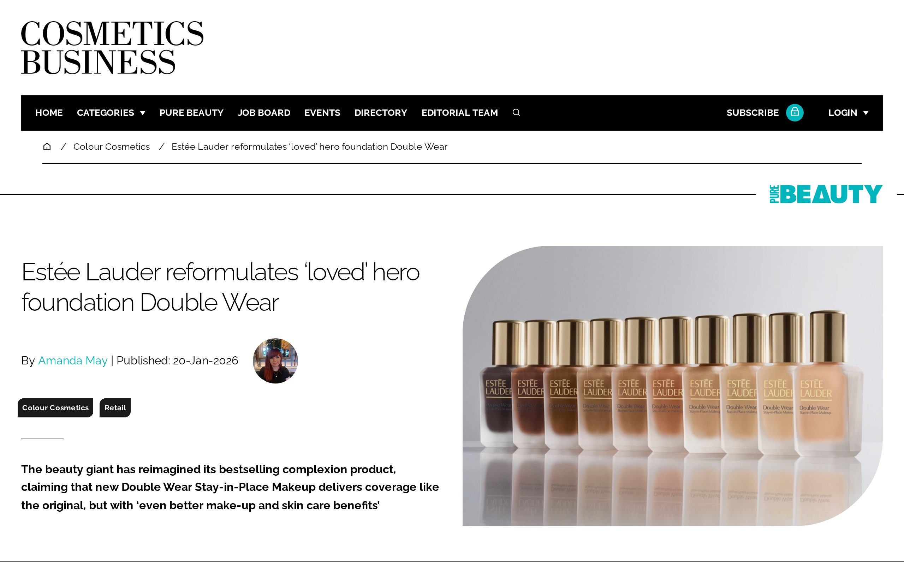Open the Estée Lauder foundation bottles image
This screenshot has width=904, height=565.
[672, 386]
